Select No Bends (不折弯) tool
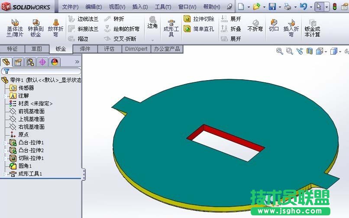This screenshot has width=349, height=218. coord(255,26)
